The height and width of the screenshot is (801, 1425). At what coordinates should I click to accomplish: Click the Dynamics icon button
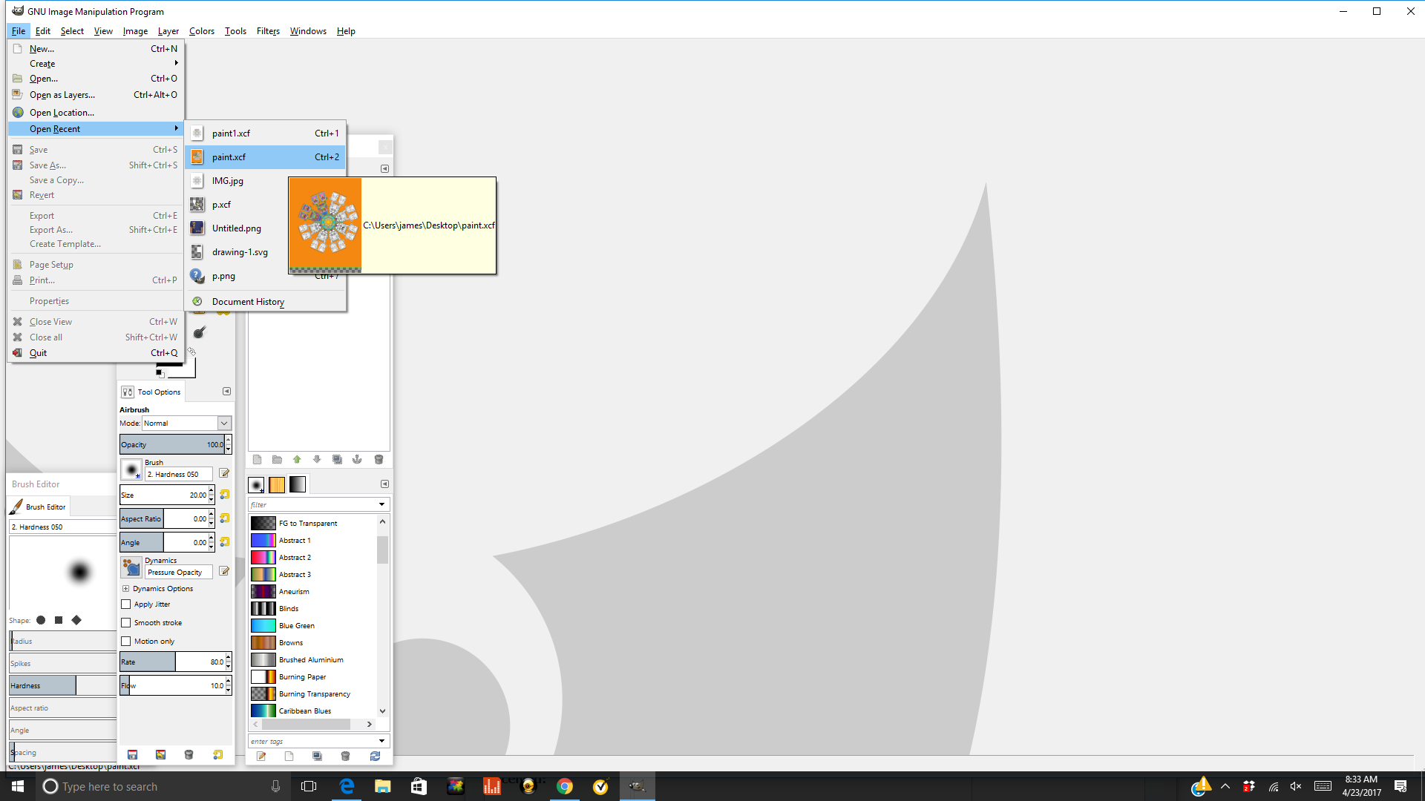point(131,568)
